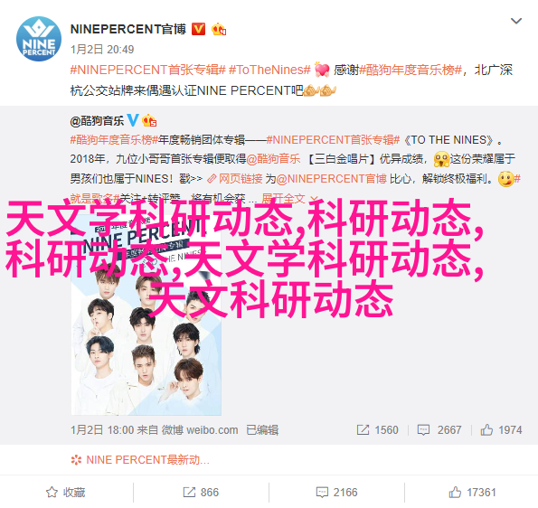Viewport: 538px width, 508px height.
Task: Open comments button showing 2166
Action: click(x=336, y=493)
